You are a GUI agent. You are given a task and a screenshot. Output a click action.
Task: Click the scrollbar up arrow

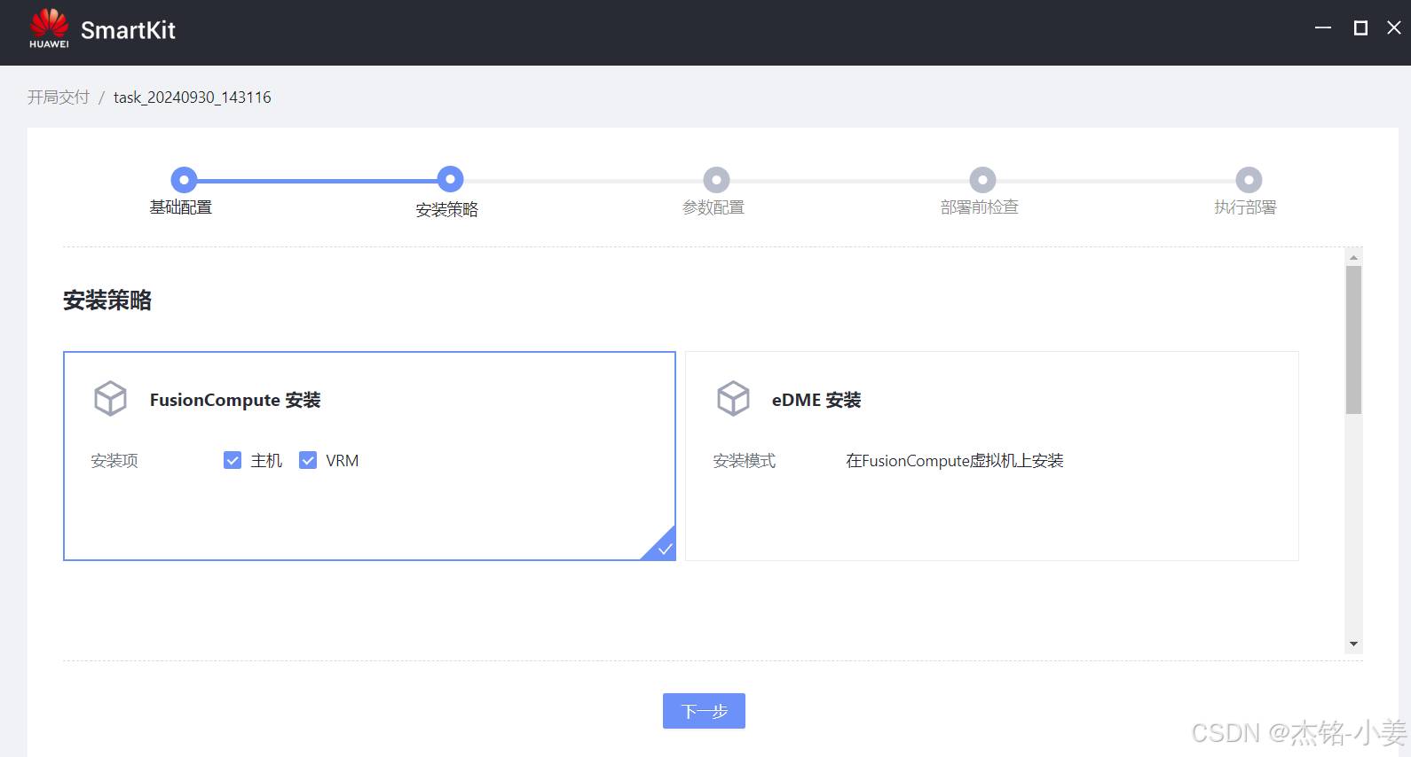tap(1353, 257)
